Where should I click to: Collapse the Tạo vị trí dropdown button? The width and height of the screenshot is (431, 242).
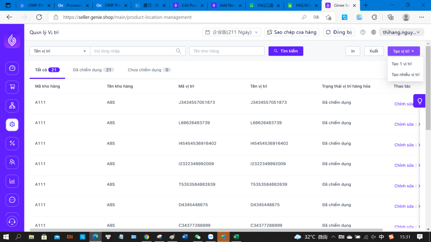404,51
